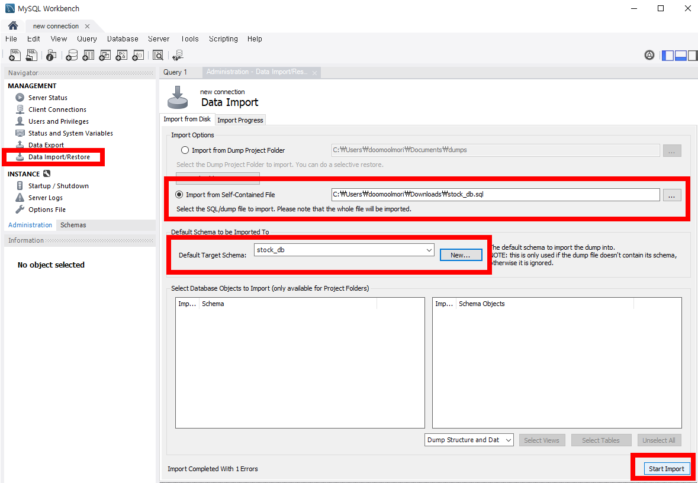Viewport: 698px width, 483px height.
Task: Browse for the self-contained SQL file
Action: [672, 195]
